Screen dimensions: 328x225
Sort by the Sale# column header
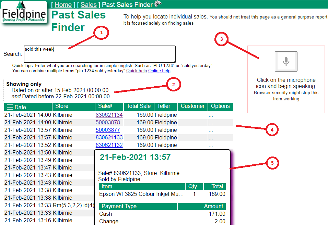109,107
